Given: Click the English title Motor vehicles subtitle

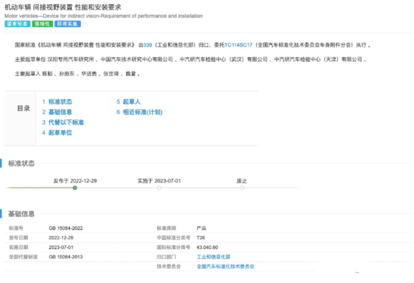Looking at the screenshot, I should [103, 16].
